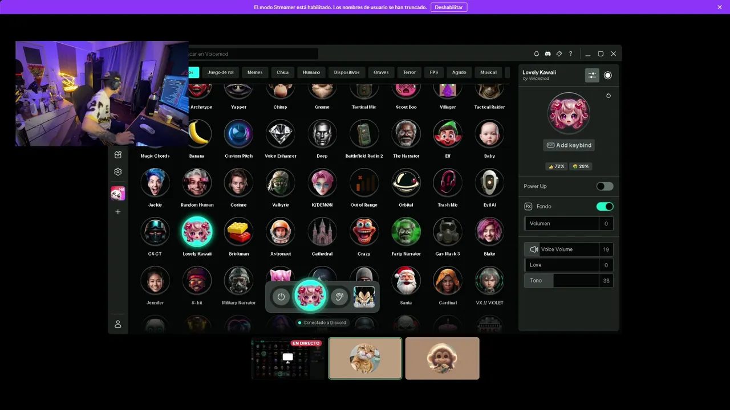Like the voice with 72% thumbs up
Viewport: 730px width, 410px height.
click(x=556, y=166)
